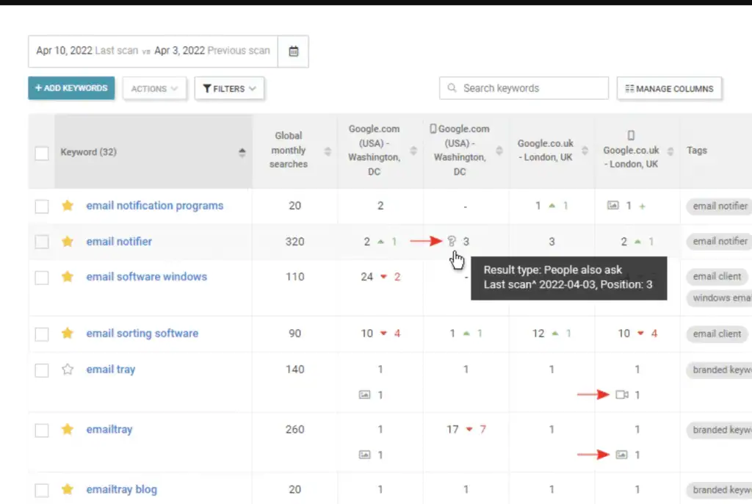Viewport: 752px width, 504px height.
Task: Expand the Filters dropdown
Action: point(229,89)
